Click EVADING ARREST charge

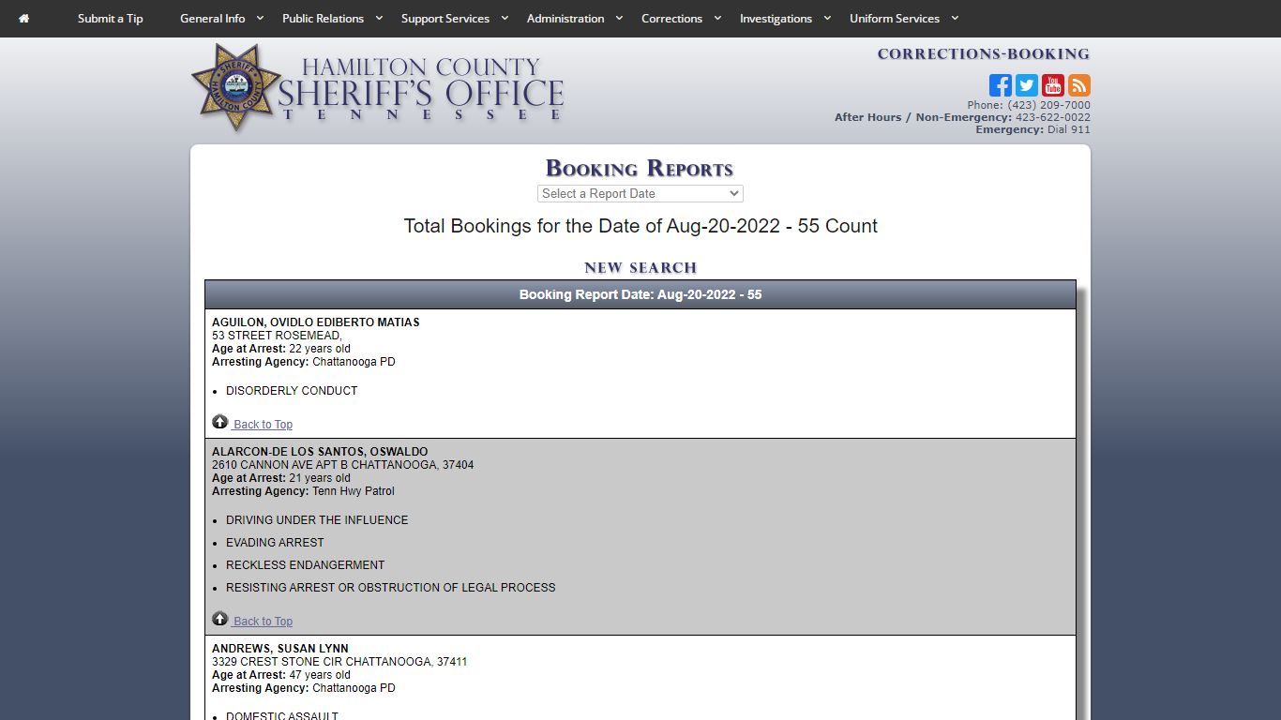pyautogui.click(x=275, y=543)
